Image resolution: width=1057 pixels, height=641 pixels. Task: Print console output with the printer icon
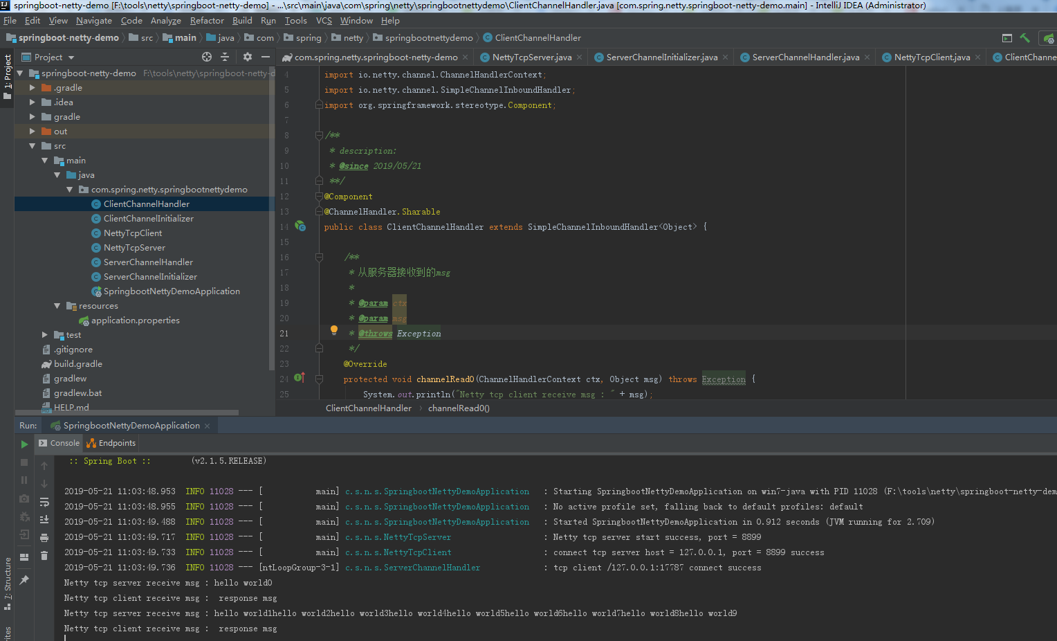click(44, 537)
